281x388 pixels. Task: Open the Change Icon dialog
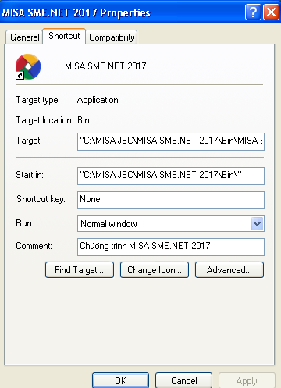(x=155, y=270)
